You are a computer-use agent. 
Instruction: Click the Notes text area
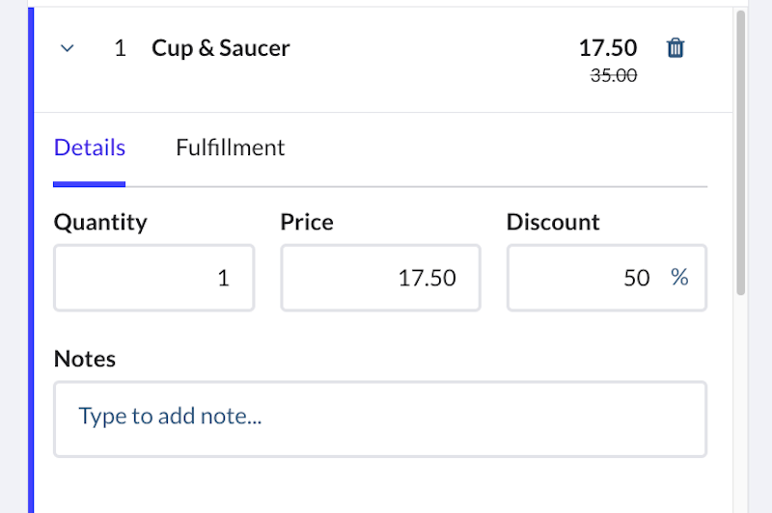[x=380, y=418]
